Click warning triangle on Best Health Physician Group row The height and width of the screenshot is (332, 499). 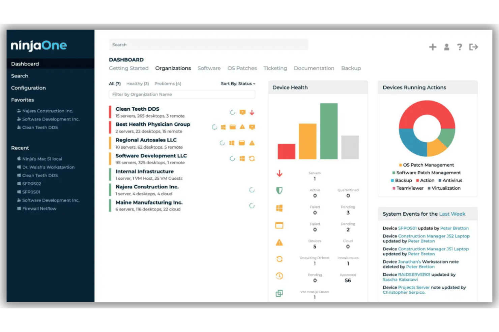[242, 127]
